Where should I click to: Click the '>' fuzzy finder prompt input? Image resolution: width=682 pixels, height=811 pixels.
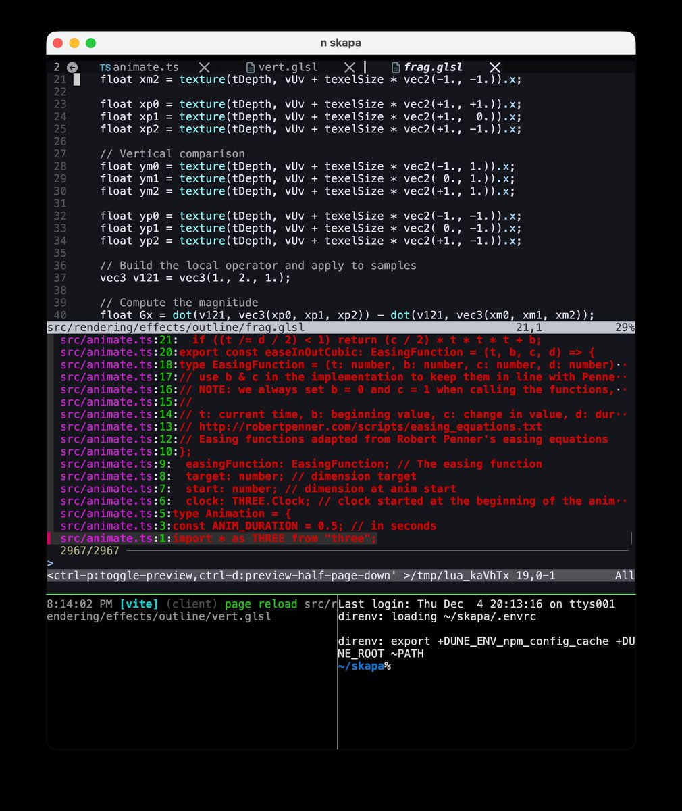pos(341,563)
